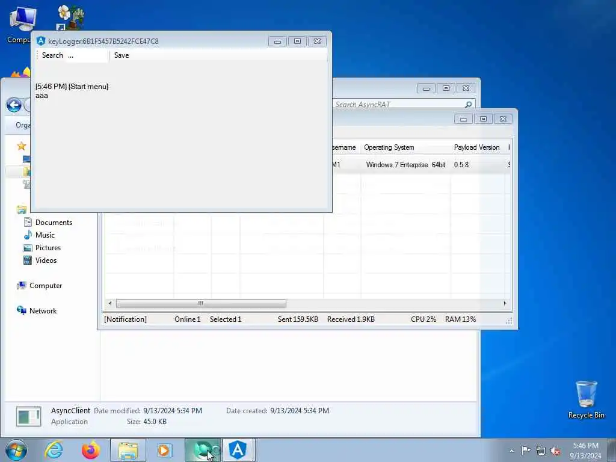Click "CPU 2%" status entry
Viewport: 616px width, 462px height.
coord(423,319)
